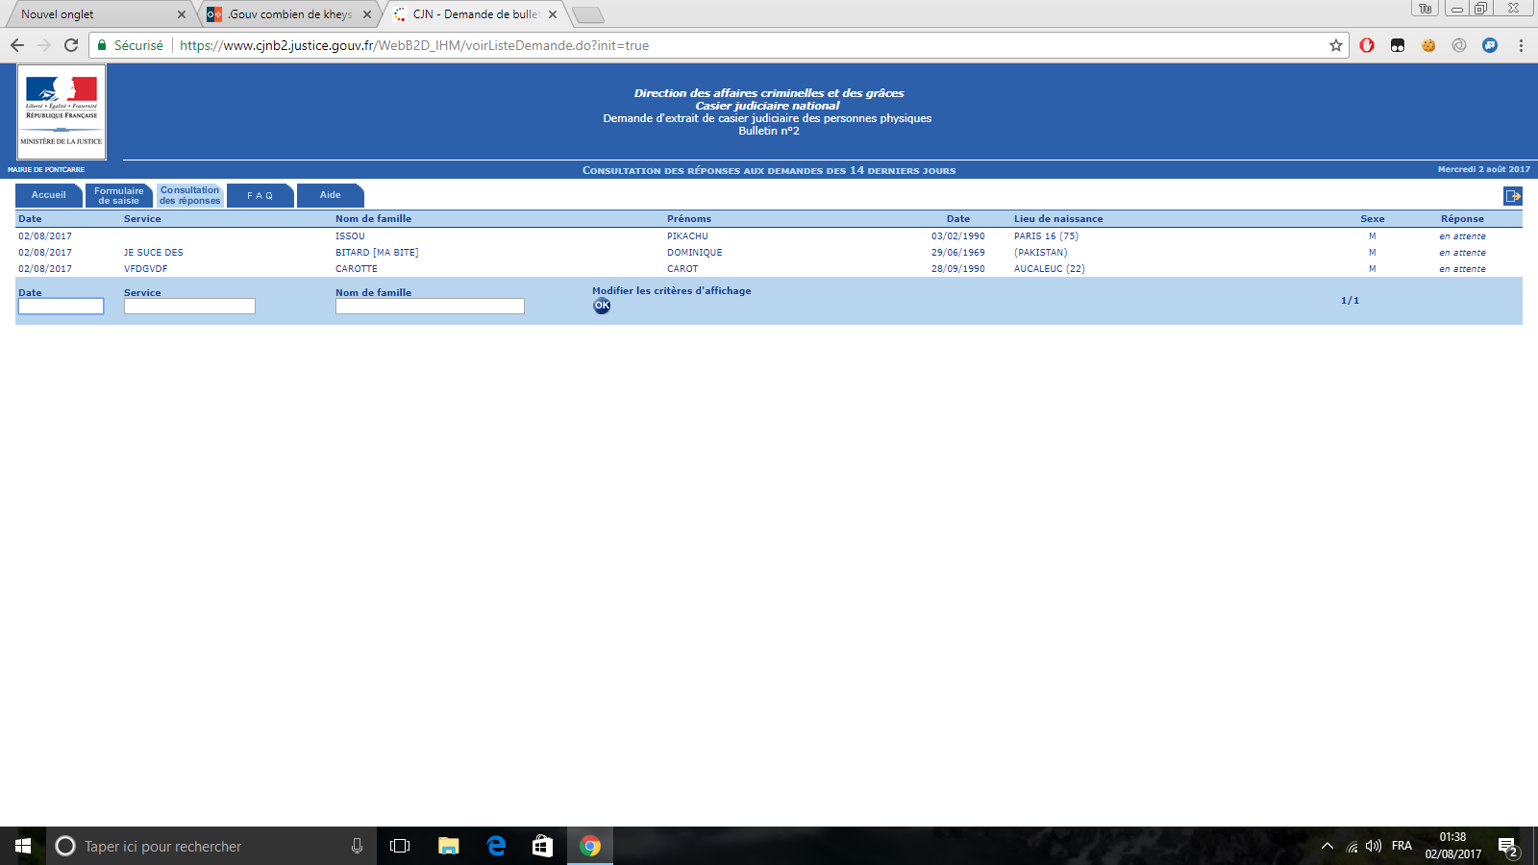Click the birth date 03/02/1990
1538x865 pixels.
[958, 236]
